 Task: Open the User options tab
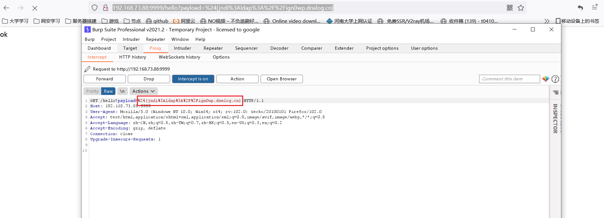(x=424, y=48)
